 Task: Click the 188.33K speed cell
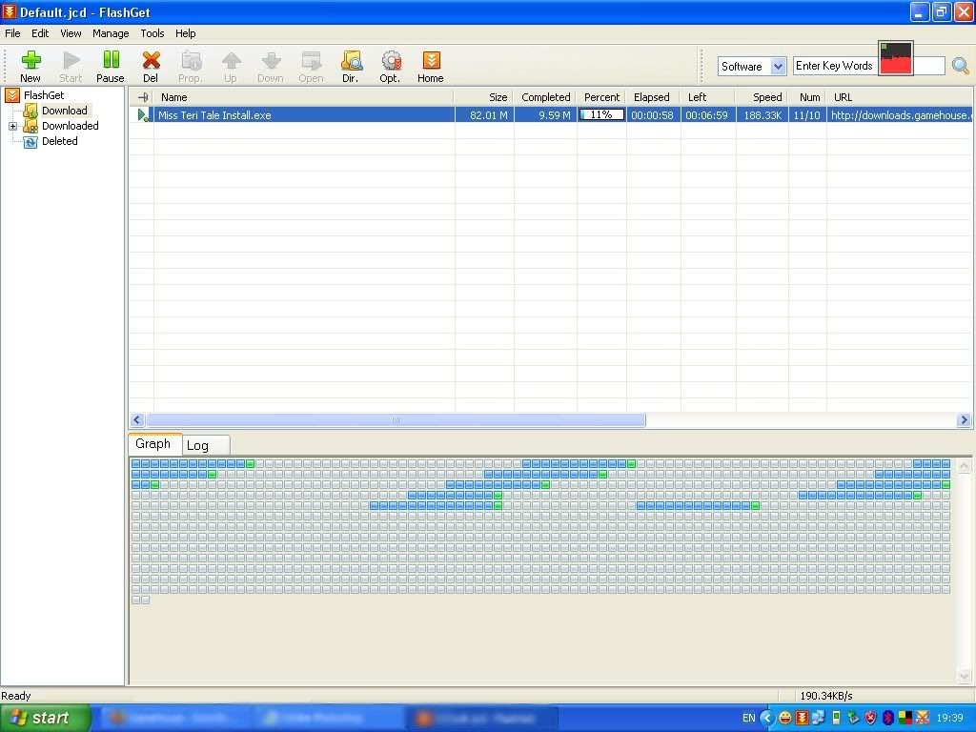click(x=762, y=115)
